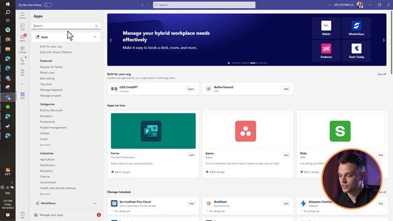
Task: Click the Atlassian app lightning icon
Action: [x=303, y=203]
